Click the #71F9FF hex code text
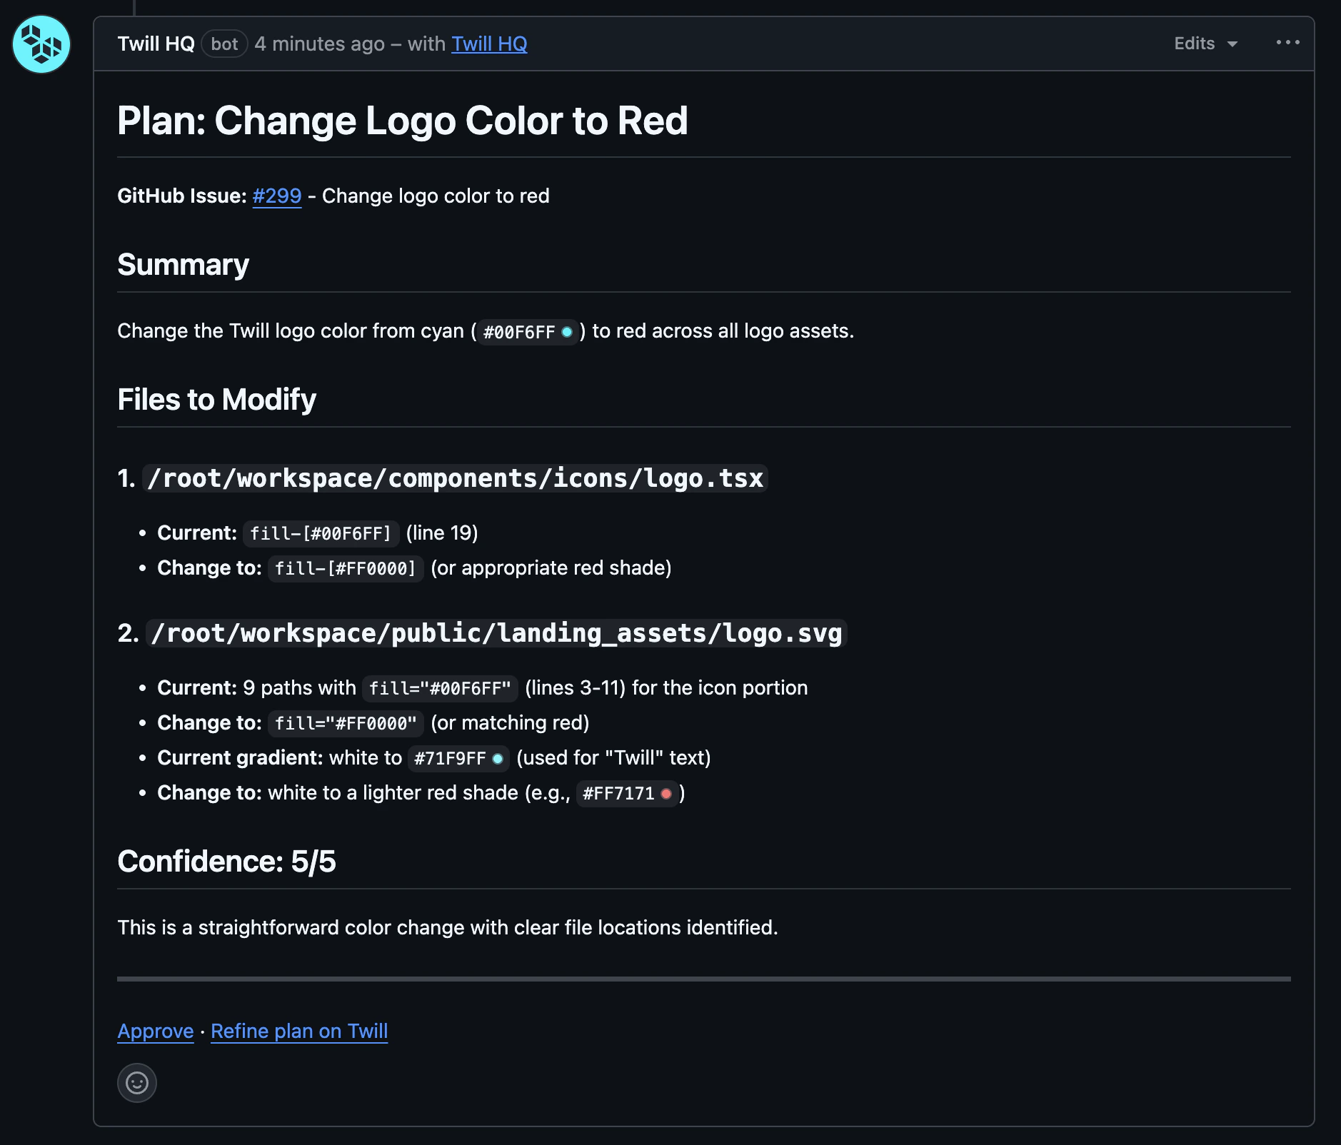The height and width of the screenshot is (1145, 1341). point(450,759)
